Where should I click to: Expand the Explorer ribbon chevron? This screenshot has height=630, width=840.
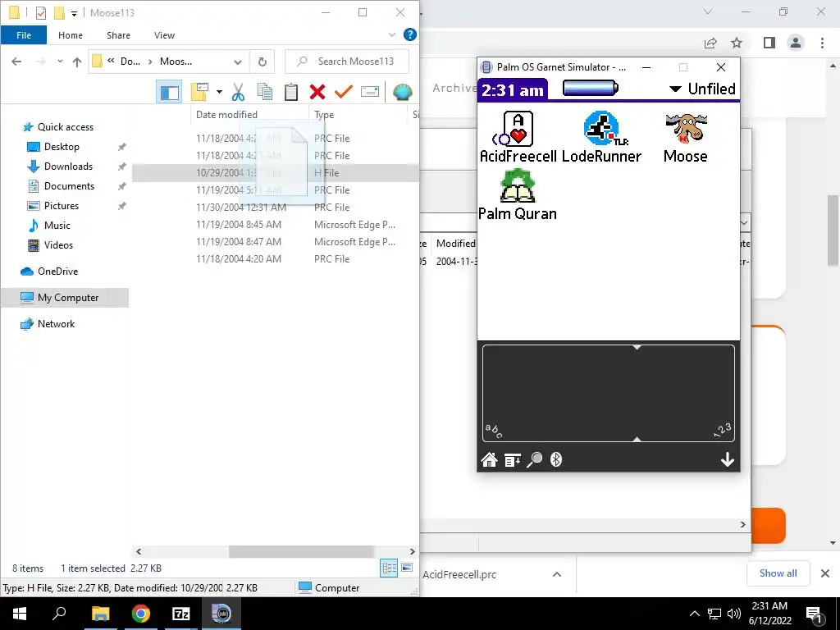tap(392, 34)
